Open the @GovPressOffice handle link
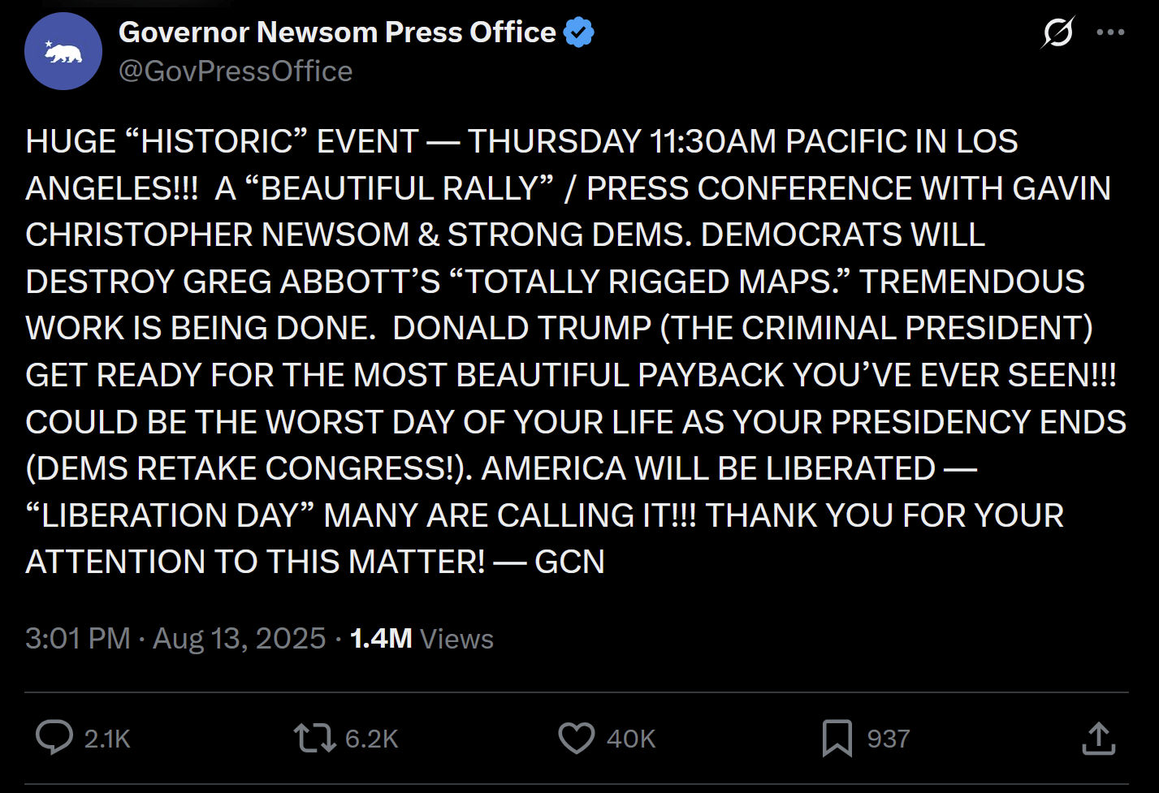 (x=236, y=71)
